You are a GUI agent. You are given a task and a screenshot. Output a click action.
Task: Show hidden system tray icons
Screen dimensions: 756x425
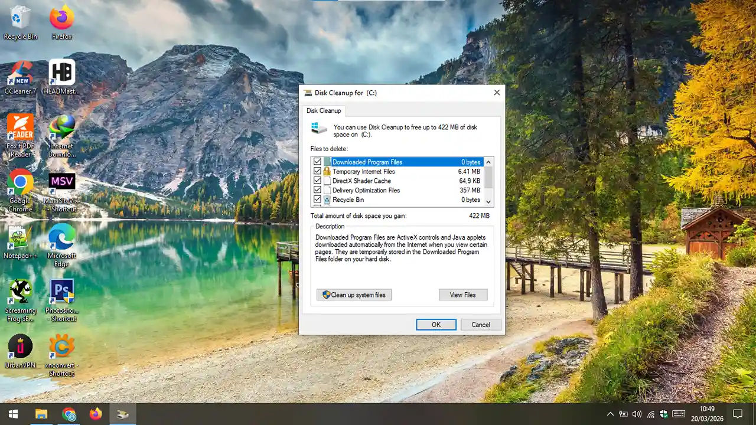611,414
